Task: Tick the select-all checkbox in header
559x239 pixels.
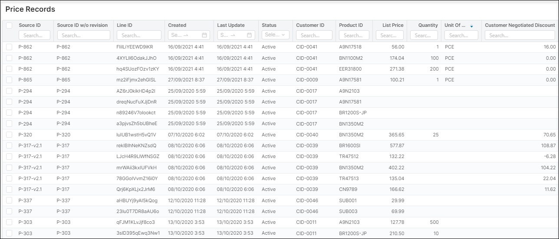Action: (9, 26)
